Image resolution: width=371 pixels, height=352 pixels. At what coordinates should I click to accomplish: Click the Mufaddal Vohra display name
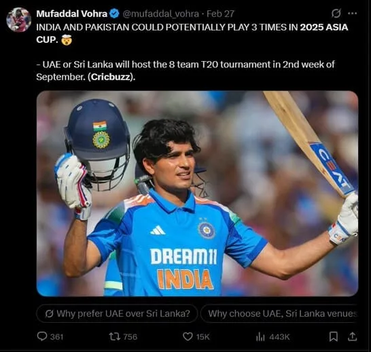click(72, 14)
